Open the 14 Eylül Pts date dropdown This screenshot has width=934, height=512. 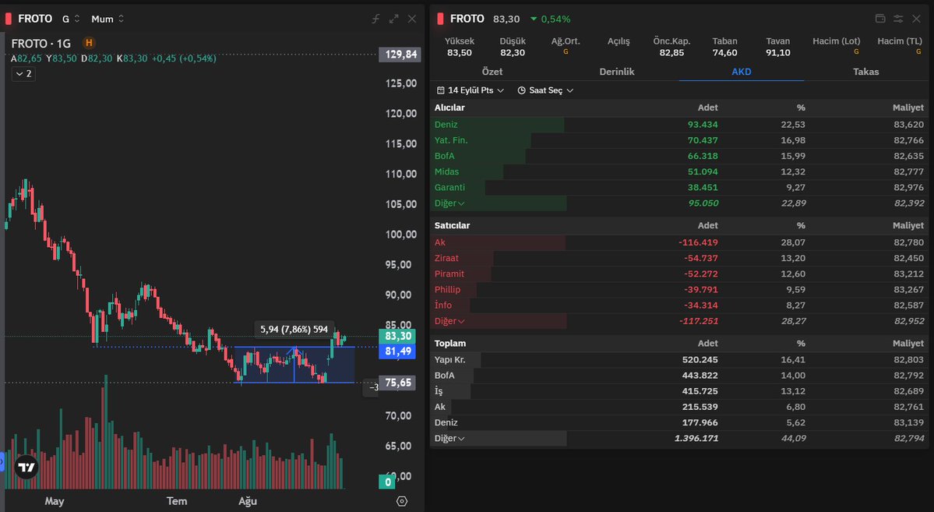pos(471,90)
